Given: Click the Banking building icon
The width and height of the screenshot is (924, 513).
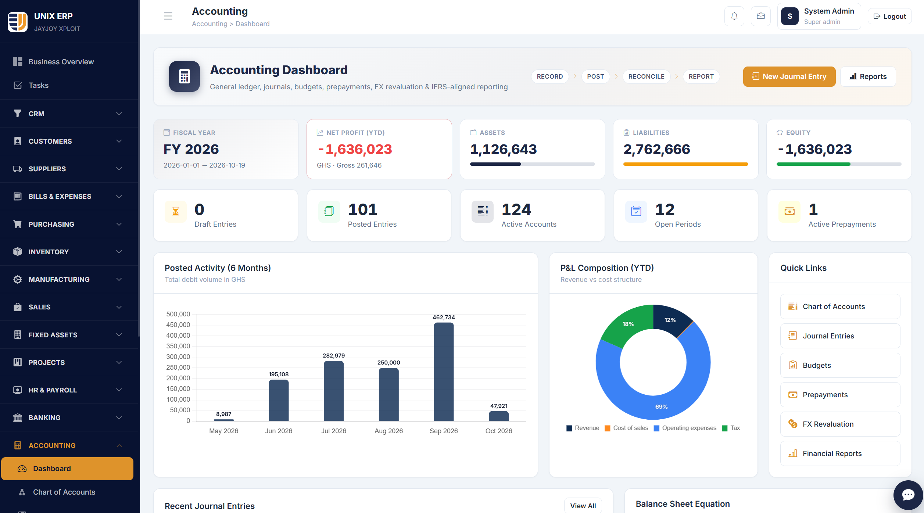Looking at the screenshot, I should (x=17, y=417).
